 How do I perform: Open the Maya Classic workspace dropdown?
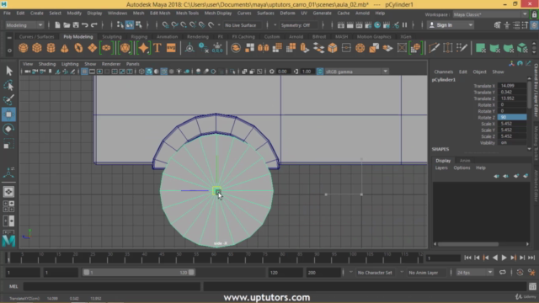(490, 14)
